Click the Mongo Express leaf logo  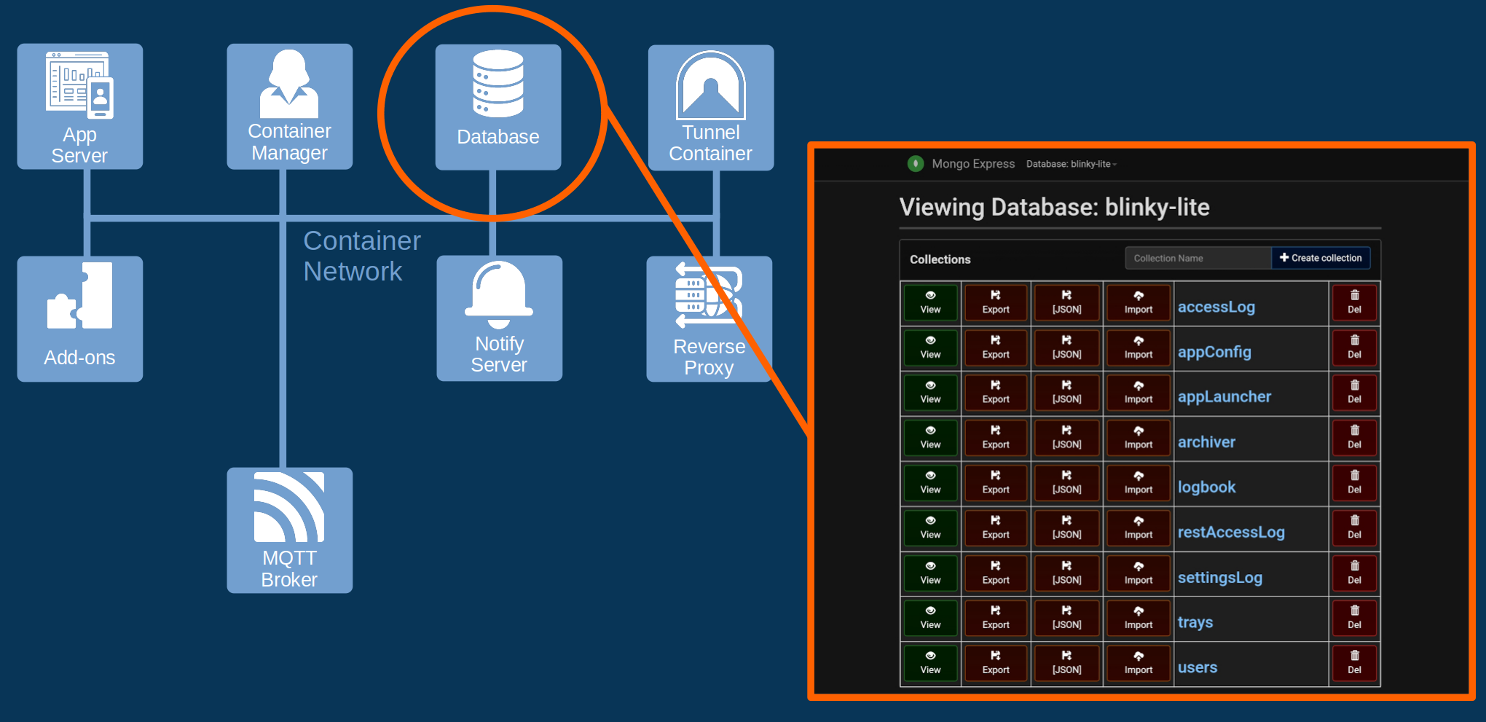point(916,164)
